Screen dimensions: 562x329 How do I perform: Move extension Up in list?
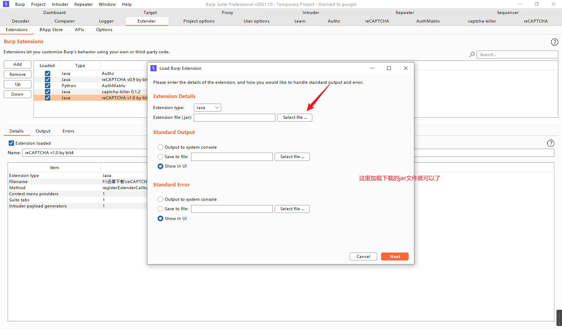point(18,84)
